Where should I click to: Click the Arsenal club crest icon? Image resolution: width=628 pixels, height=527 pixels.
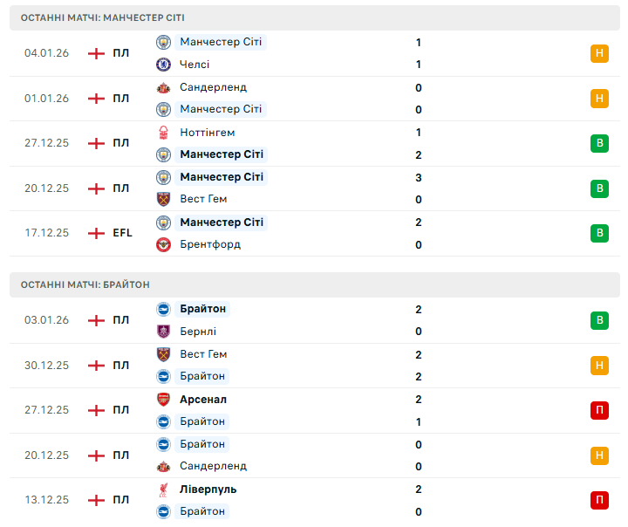click(x=163, y=400)
